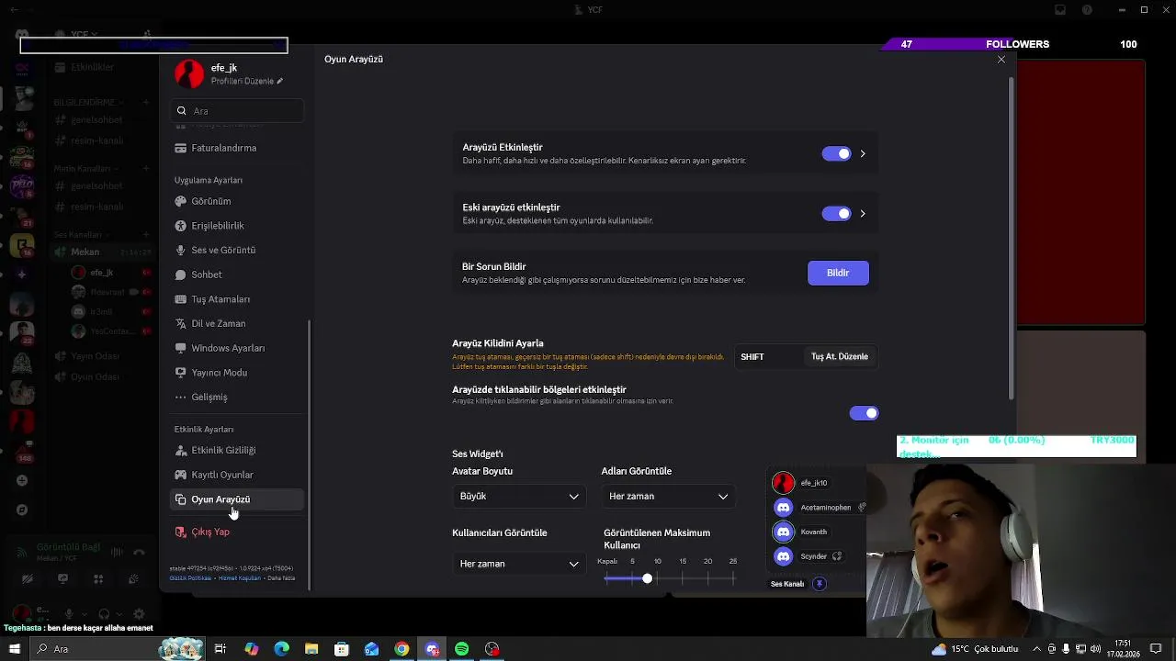Open user settings gear in Discord
Image resolution: width=1176 pixels, height=661 pixels.
[139, 614]
